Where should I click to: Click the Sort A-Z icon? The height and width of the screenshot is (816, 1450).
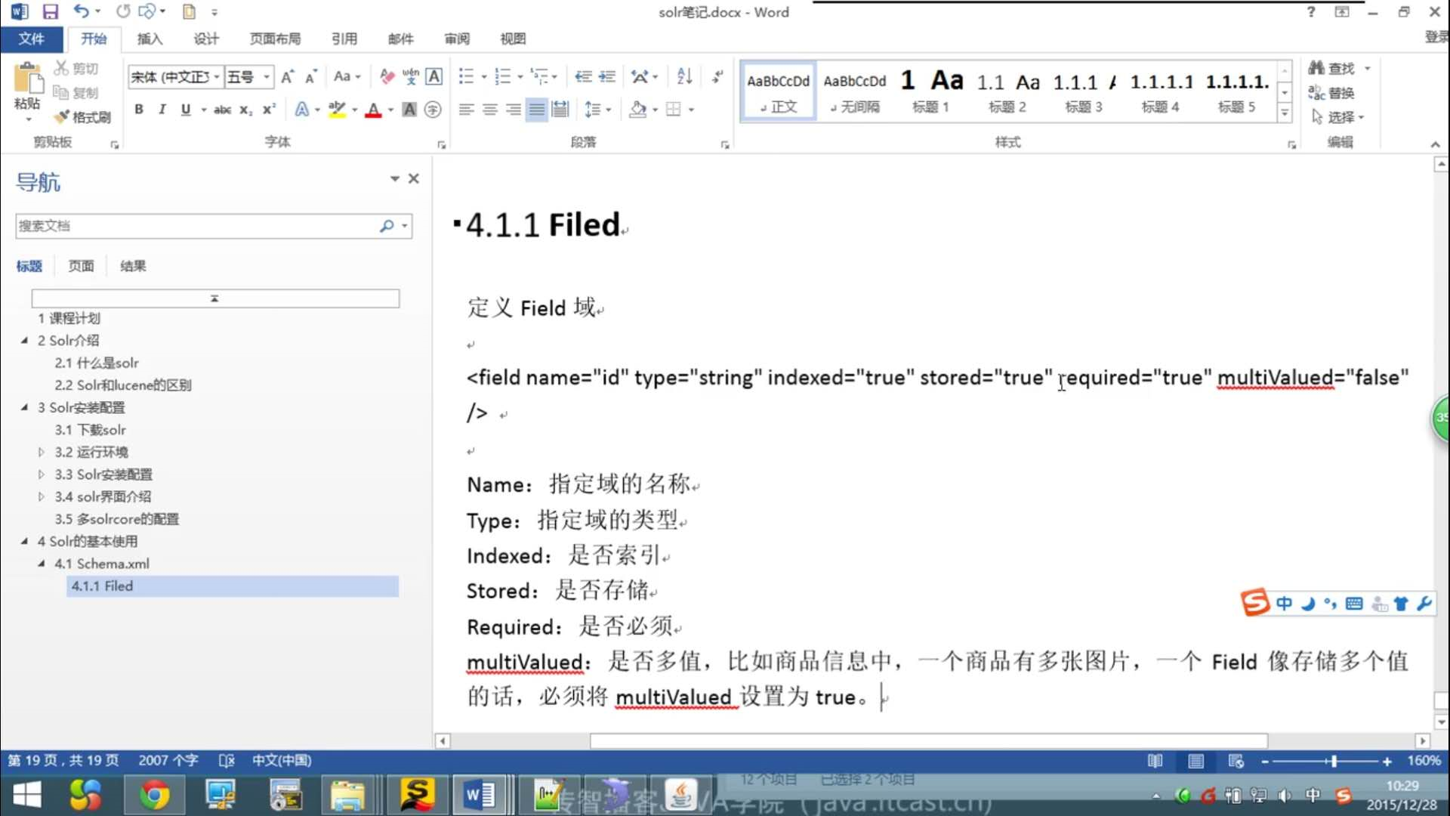click(x=684, y=76)
